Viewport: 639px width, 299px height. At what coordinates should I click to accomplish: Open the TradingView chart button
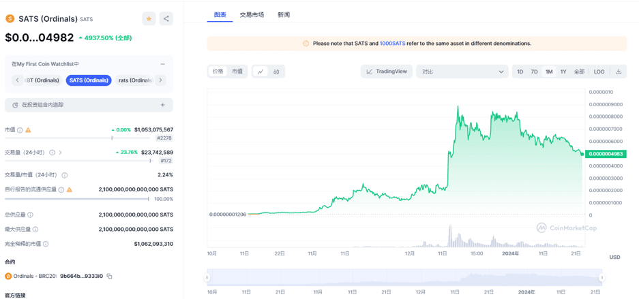(387, 72)
